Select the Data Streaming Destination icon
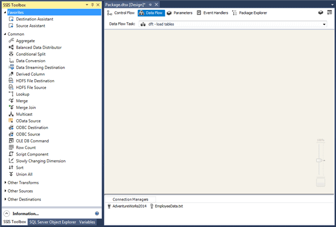 [x=11, y=68]
